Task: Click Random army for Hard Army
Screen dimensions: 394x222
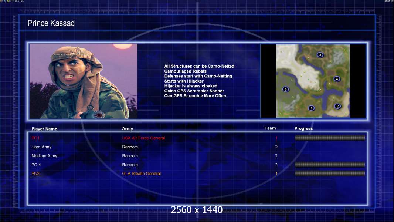Action: (130, 147)
